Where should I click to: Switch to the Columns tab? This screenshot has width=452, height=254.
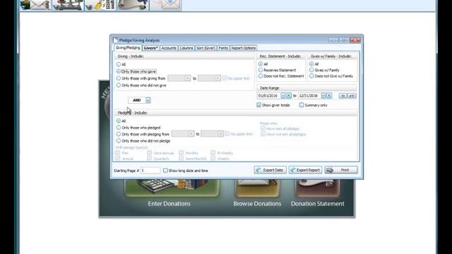pos(186,48)
